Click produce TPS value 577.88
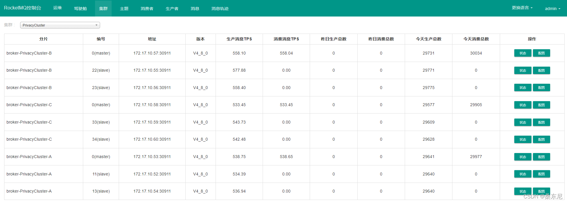Viewport: 567px width, 202px height. (239, 70)
